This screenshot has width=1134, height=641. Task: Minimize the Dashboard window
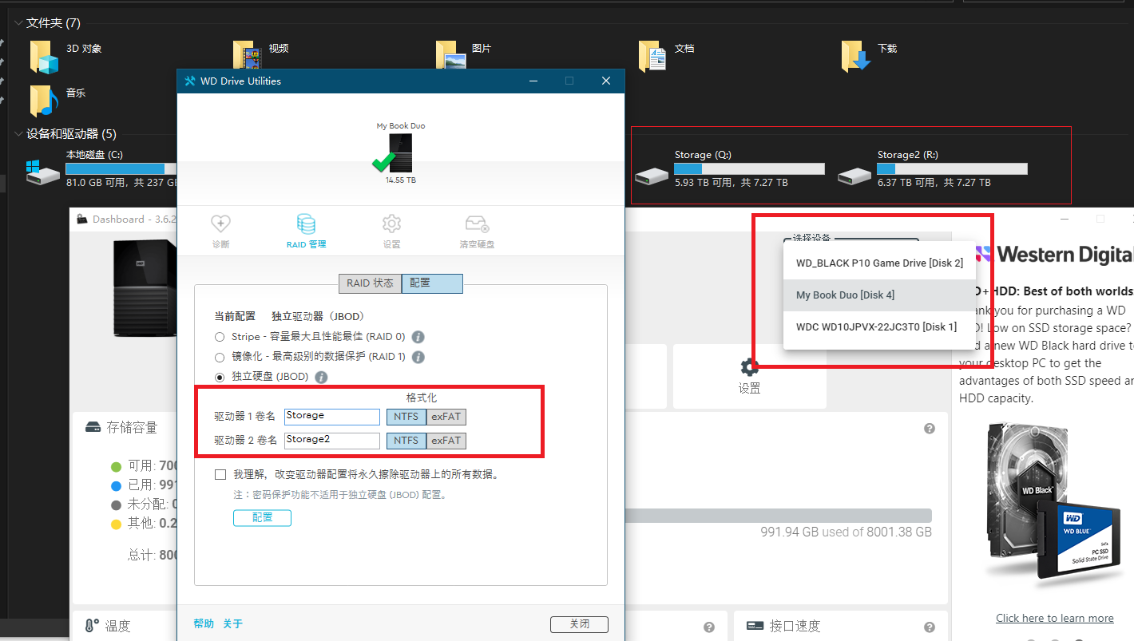1063,219
